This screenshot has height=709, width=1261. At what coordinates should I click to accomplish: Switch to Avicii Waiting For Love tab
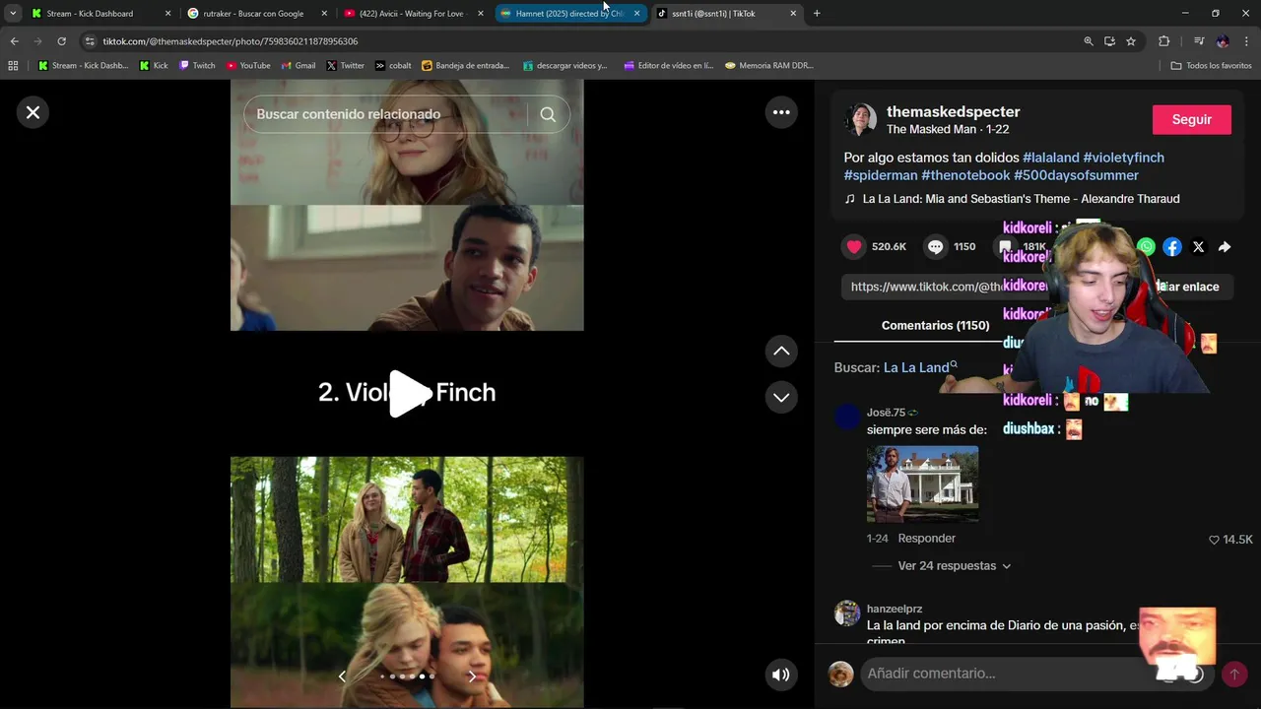point(412,14)
